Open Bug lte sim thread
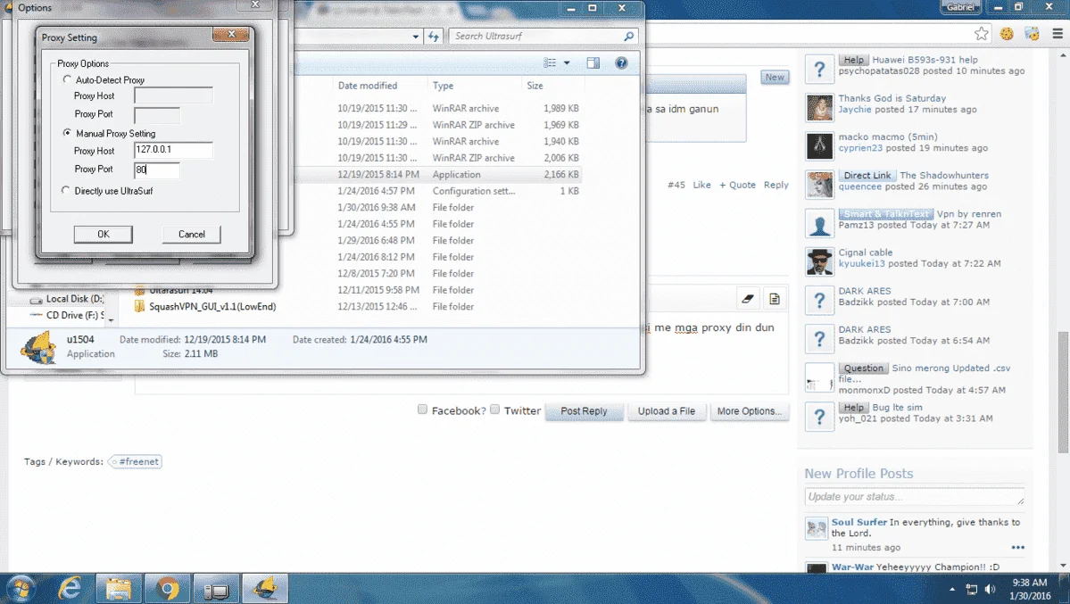 click(898, 408)
